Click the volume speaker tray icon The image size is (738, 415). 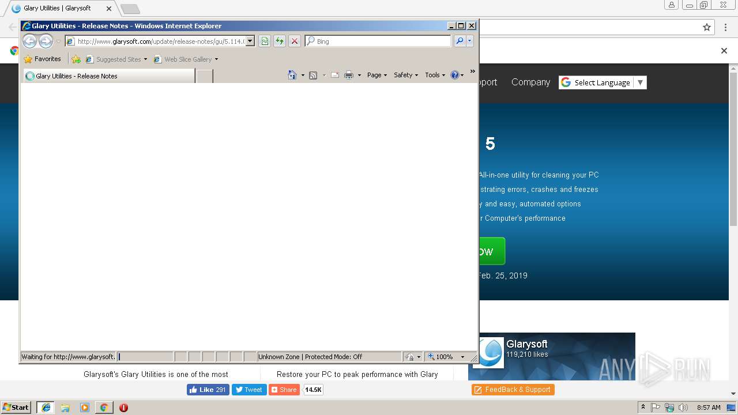coord(683,408)
